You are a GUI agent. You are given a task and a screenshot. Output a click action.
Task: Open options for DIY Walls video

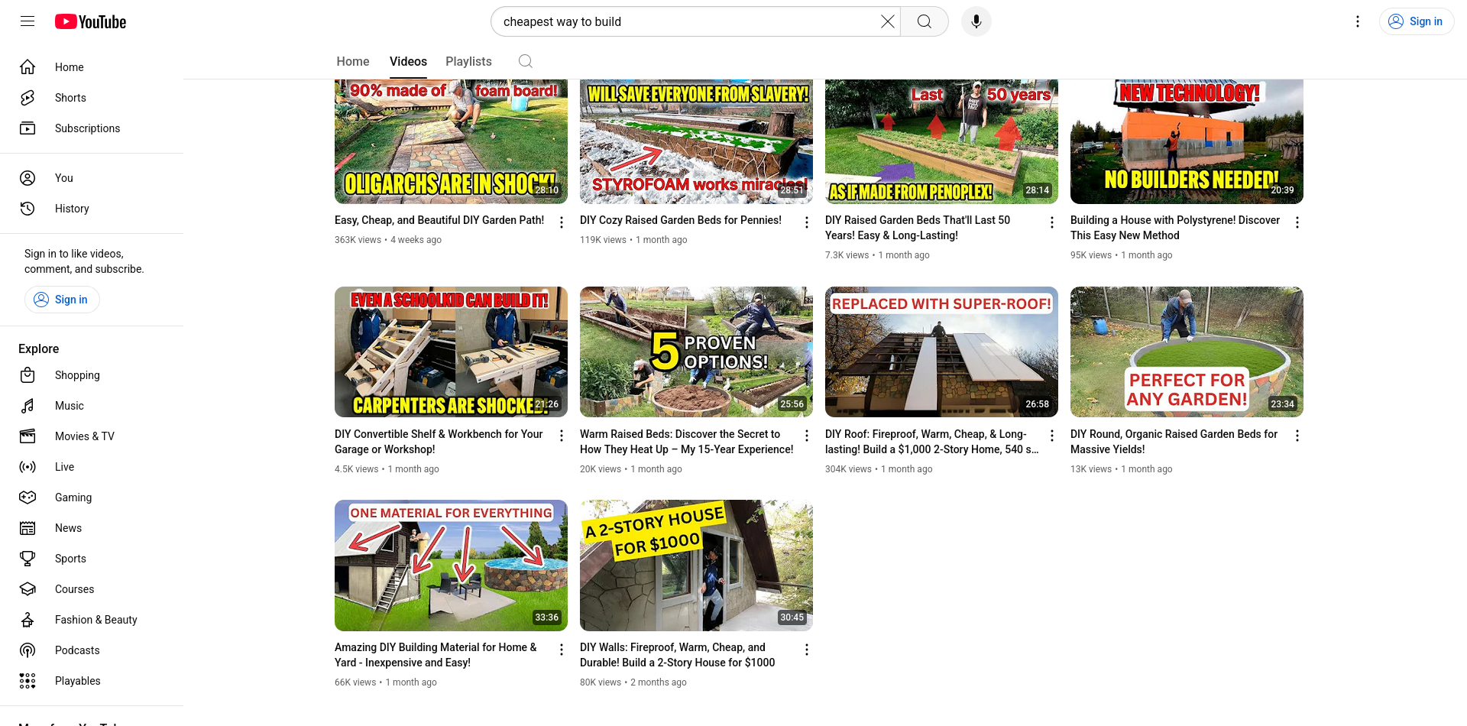[807, 650]
